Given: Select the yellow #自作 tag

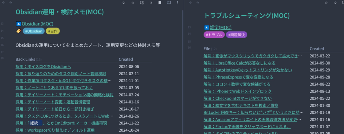Looking at the screenshot, I should [x=53, y=31].
